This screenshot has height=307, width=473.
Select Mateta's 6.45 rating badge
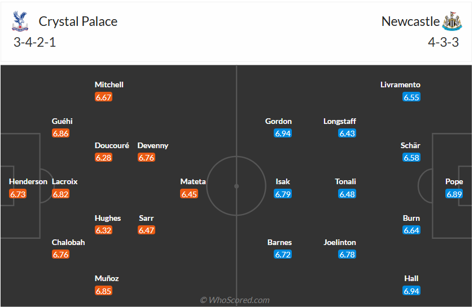(x=189, y=194)
